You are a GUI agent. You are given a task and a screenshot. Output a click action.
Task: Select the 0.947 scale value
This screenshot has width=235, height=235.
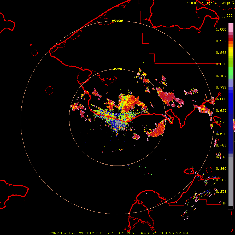click(221, 41)
